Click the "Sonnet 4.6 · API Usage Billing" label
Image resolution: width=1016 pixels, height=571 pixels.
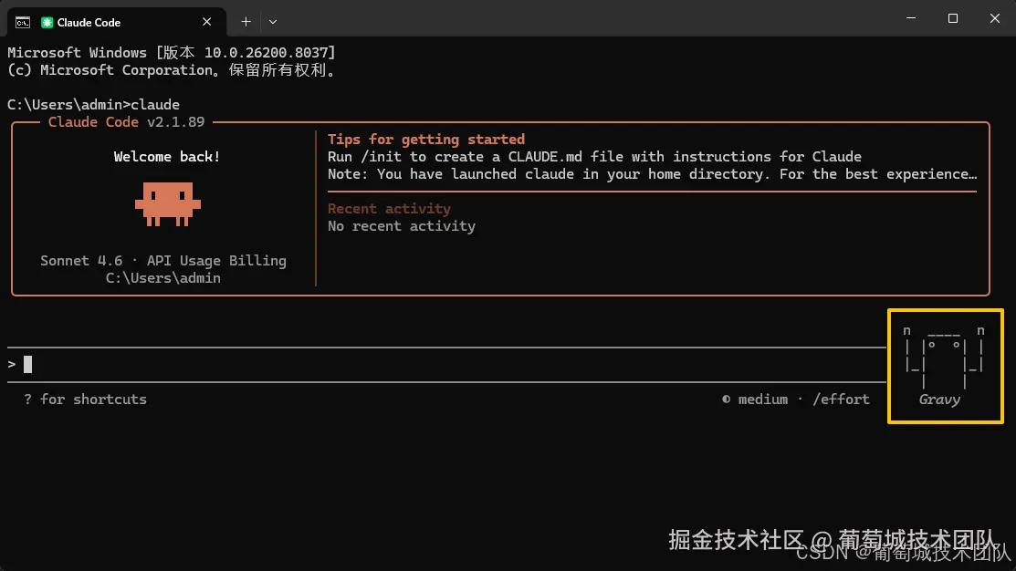(x=163, y=261)
